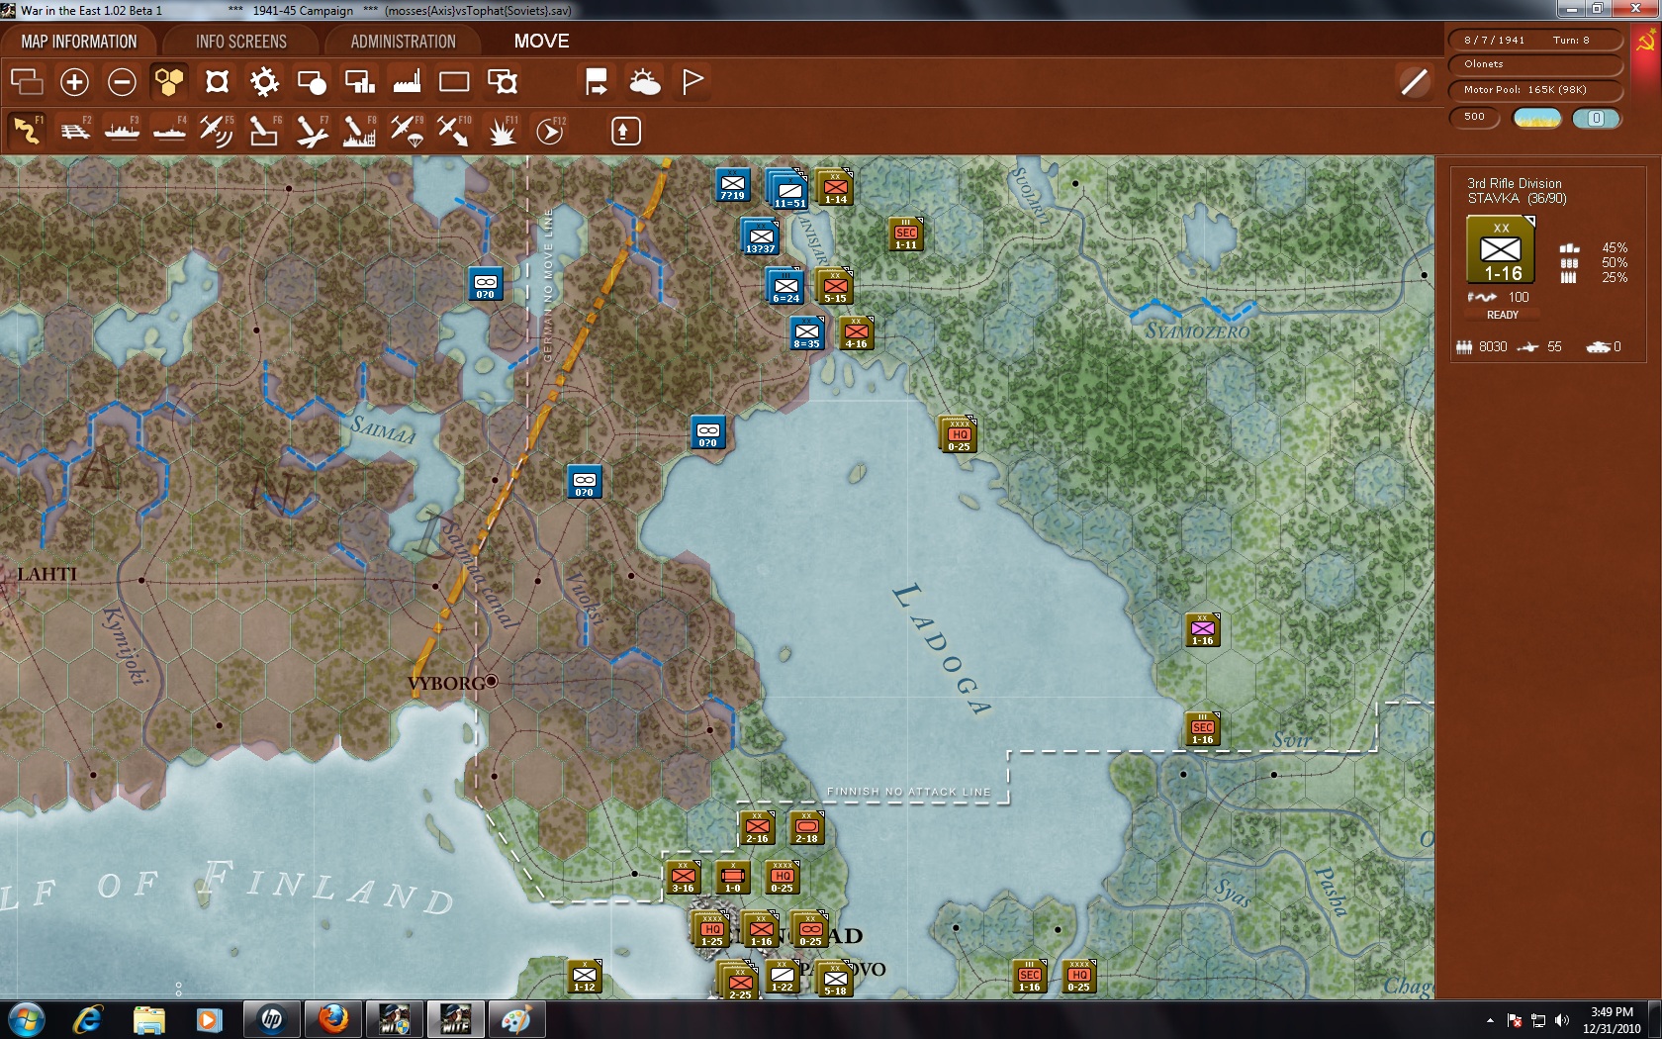Screen dimensions: 1662x1039
Task: Open the Info Screens tab
Action: tap(240, 42)
